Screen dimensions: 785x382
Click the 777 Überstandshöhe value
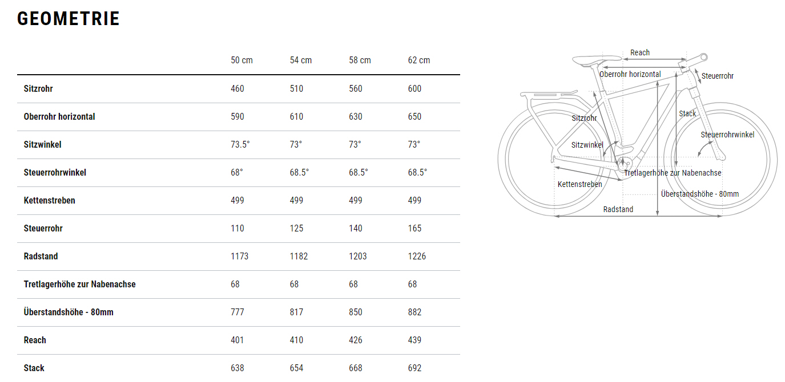pos(237,312)
